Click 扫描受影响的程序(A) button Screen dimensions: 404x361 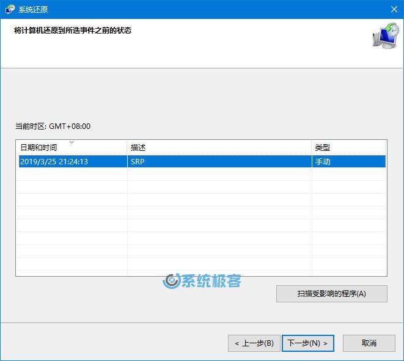(x=332, y=294)
